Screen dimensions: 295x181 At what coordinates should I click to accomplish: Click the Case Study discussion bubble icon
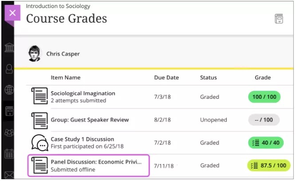pyautogui.click(x=39, y=143)
